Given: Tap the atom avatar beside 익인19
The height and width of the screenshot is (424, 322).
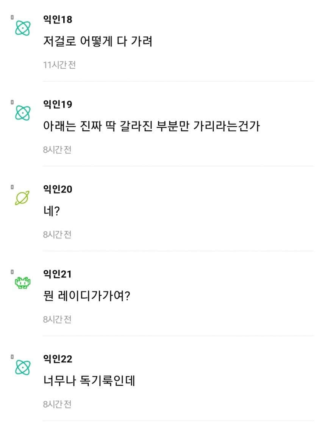Looking at the screenshot, I should coord(22,113).
